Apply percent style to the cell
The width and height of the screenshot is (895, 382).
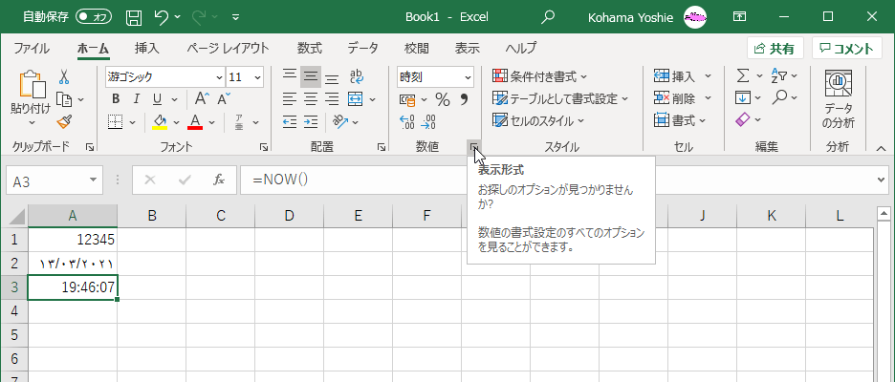(x=442, y=99)
